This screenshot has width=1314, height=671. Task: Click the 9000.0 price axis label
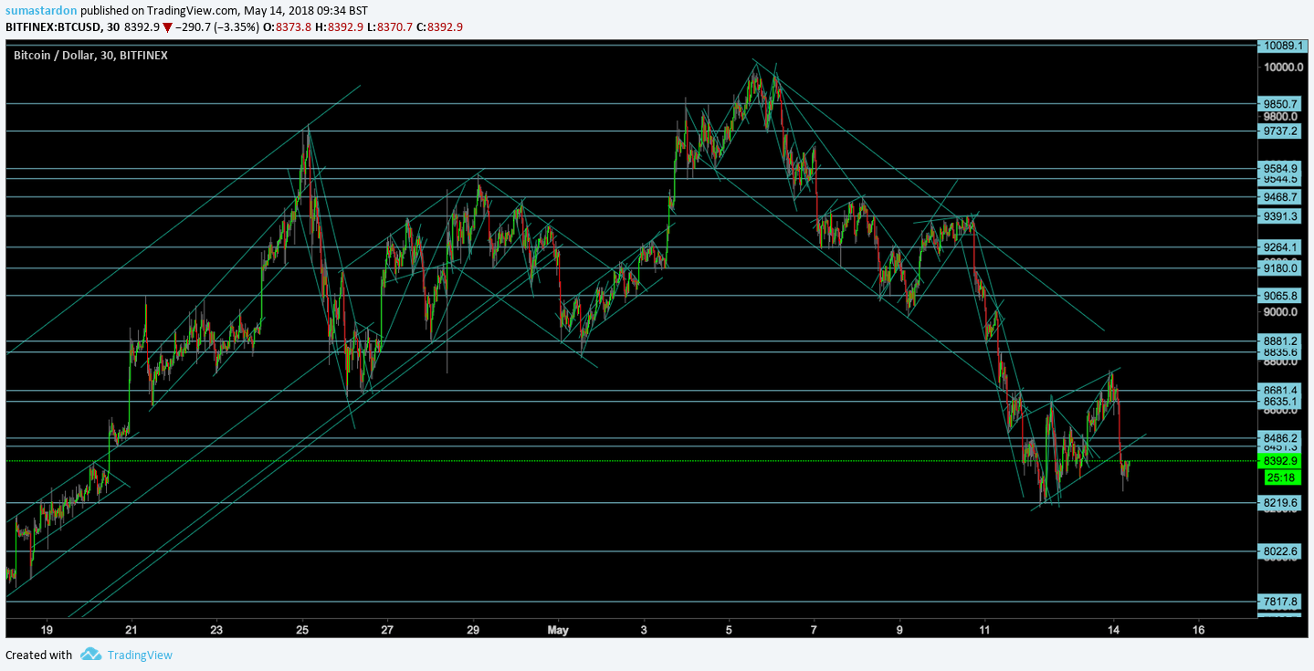(x=1282, y=312)
